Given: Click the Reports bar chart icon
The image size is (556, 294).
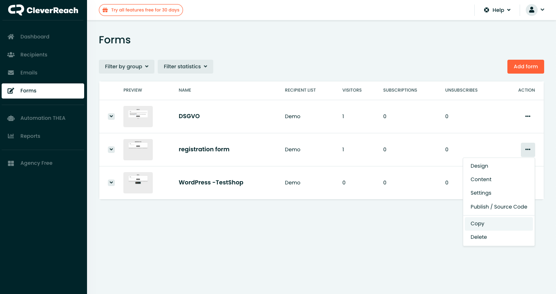Looking at the screenshot, I should tap(11, 136).
